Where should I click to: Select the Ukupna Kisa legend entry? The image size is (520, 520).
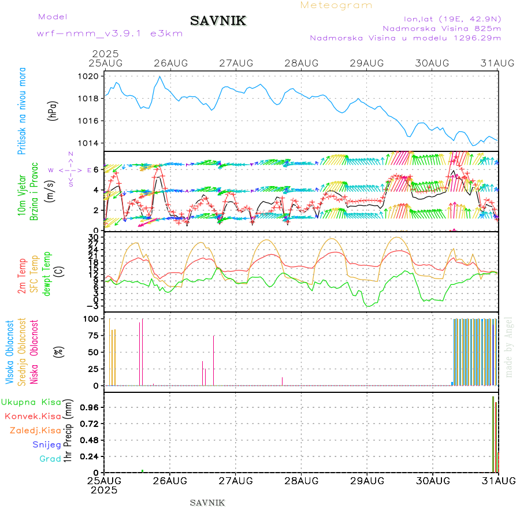(x=31, y=402)
